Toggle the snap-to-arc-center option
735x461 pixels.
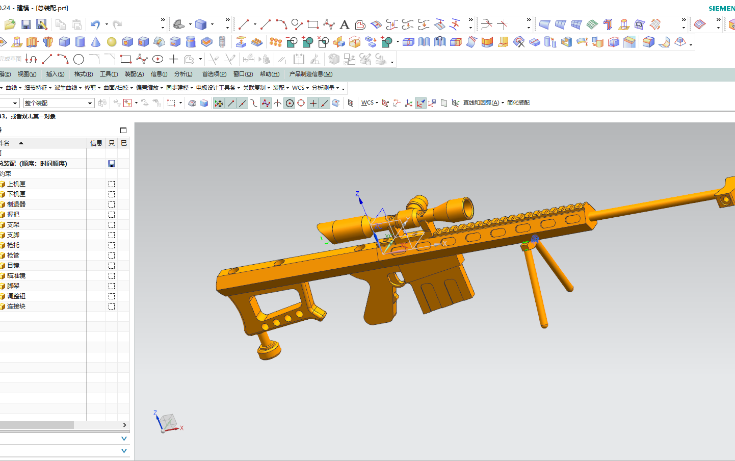coord(290,103)
